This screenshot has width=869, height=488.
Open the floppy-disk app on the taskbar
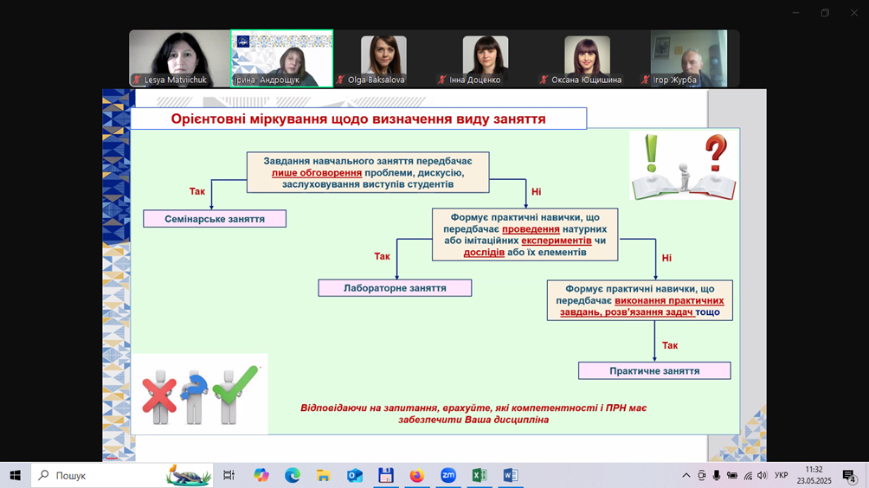pos(386,475)
